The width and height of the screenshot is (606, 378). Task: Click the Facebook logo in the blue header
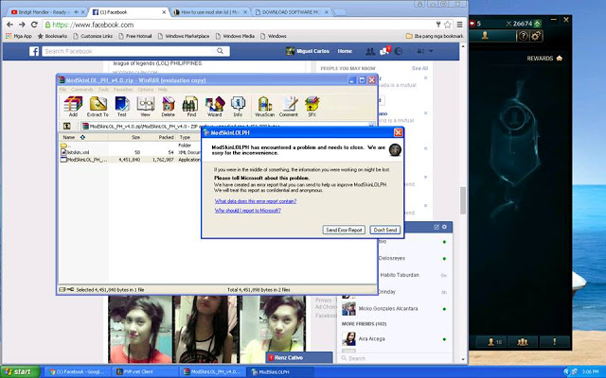34,51
